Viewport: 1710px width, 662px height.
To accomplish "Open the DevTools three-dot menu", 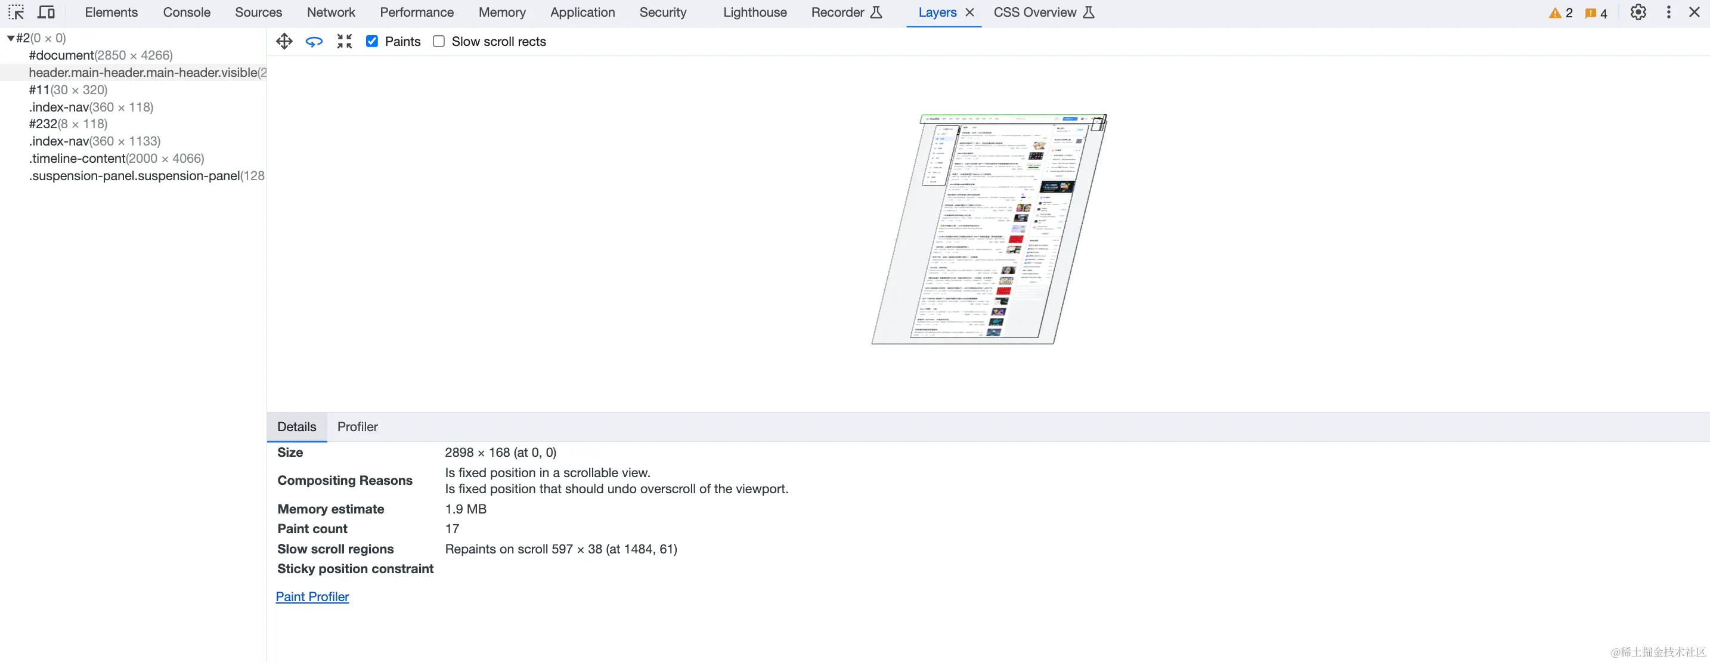I will (1668, 12).
